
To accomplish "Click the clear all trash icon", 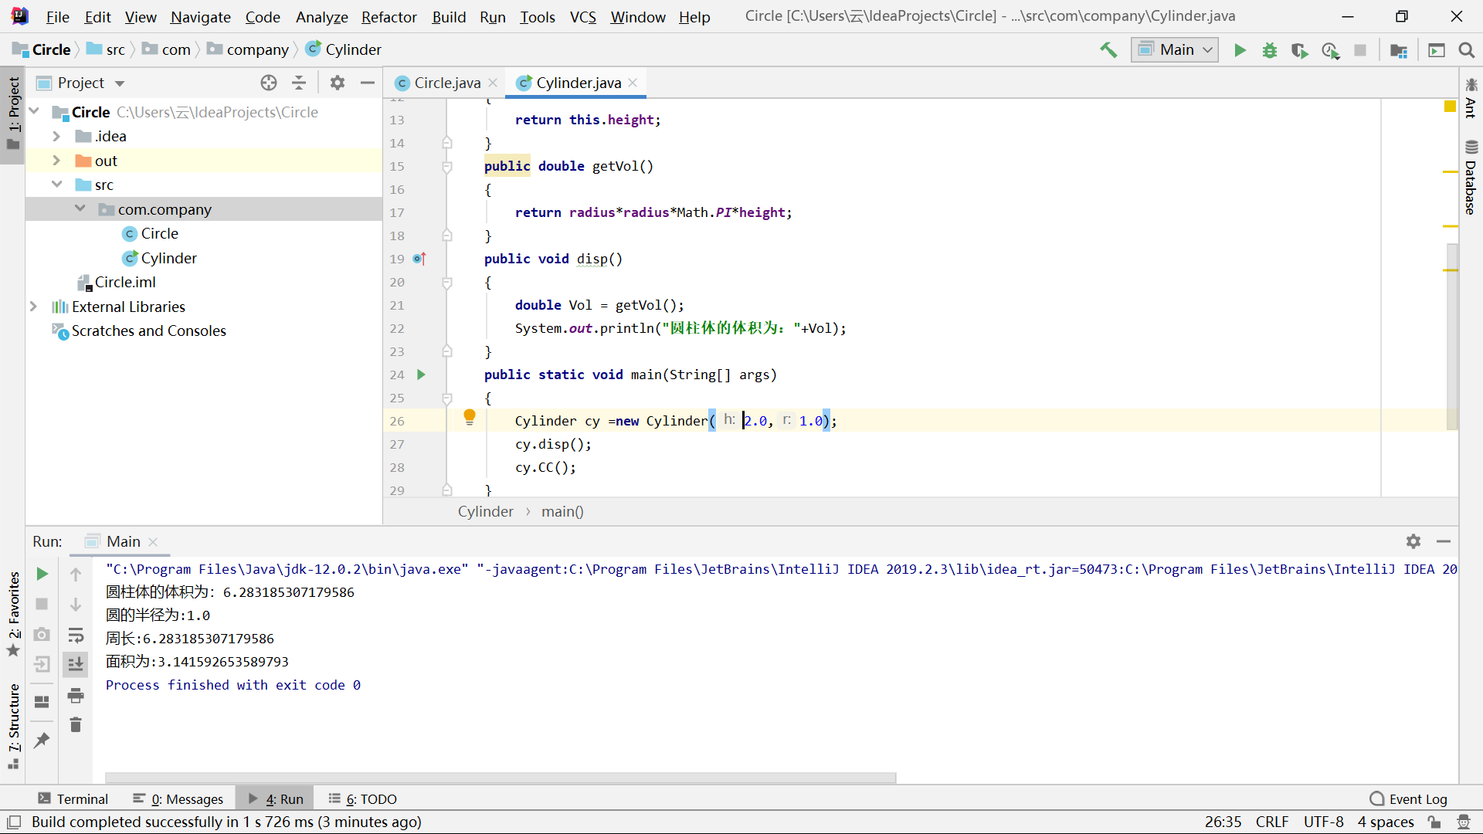I will pyautogui.click(x=76, y=725).
